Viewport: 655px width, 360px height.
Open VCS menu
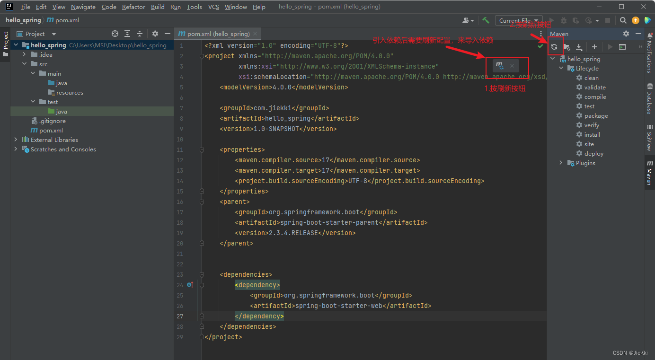(x=213, y=7)
